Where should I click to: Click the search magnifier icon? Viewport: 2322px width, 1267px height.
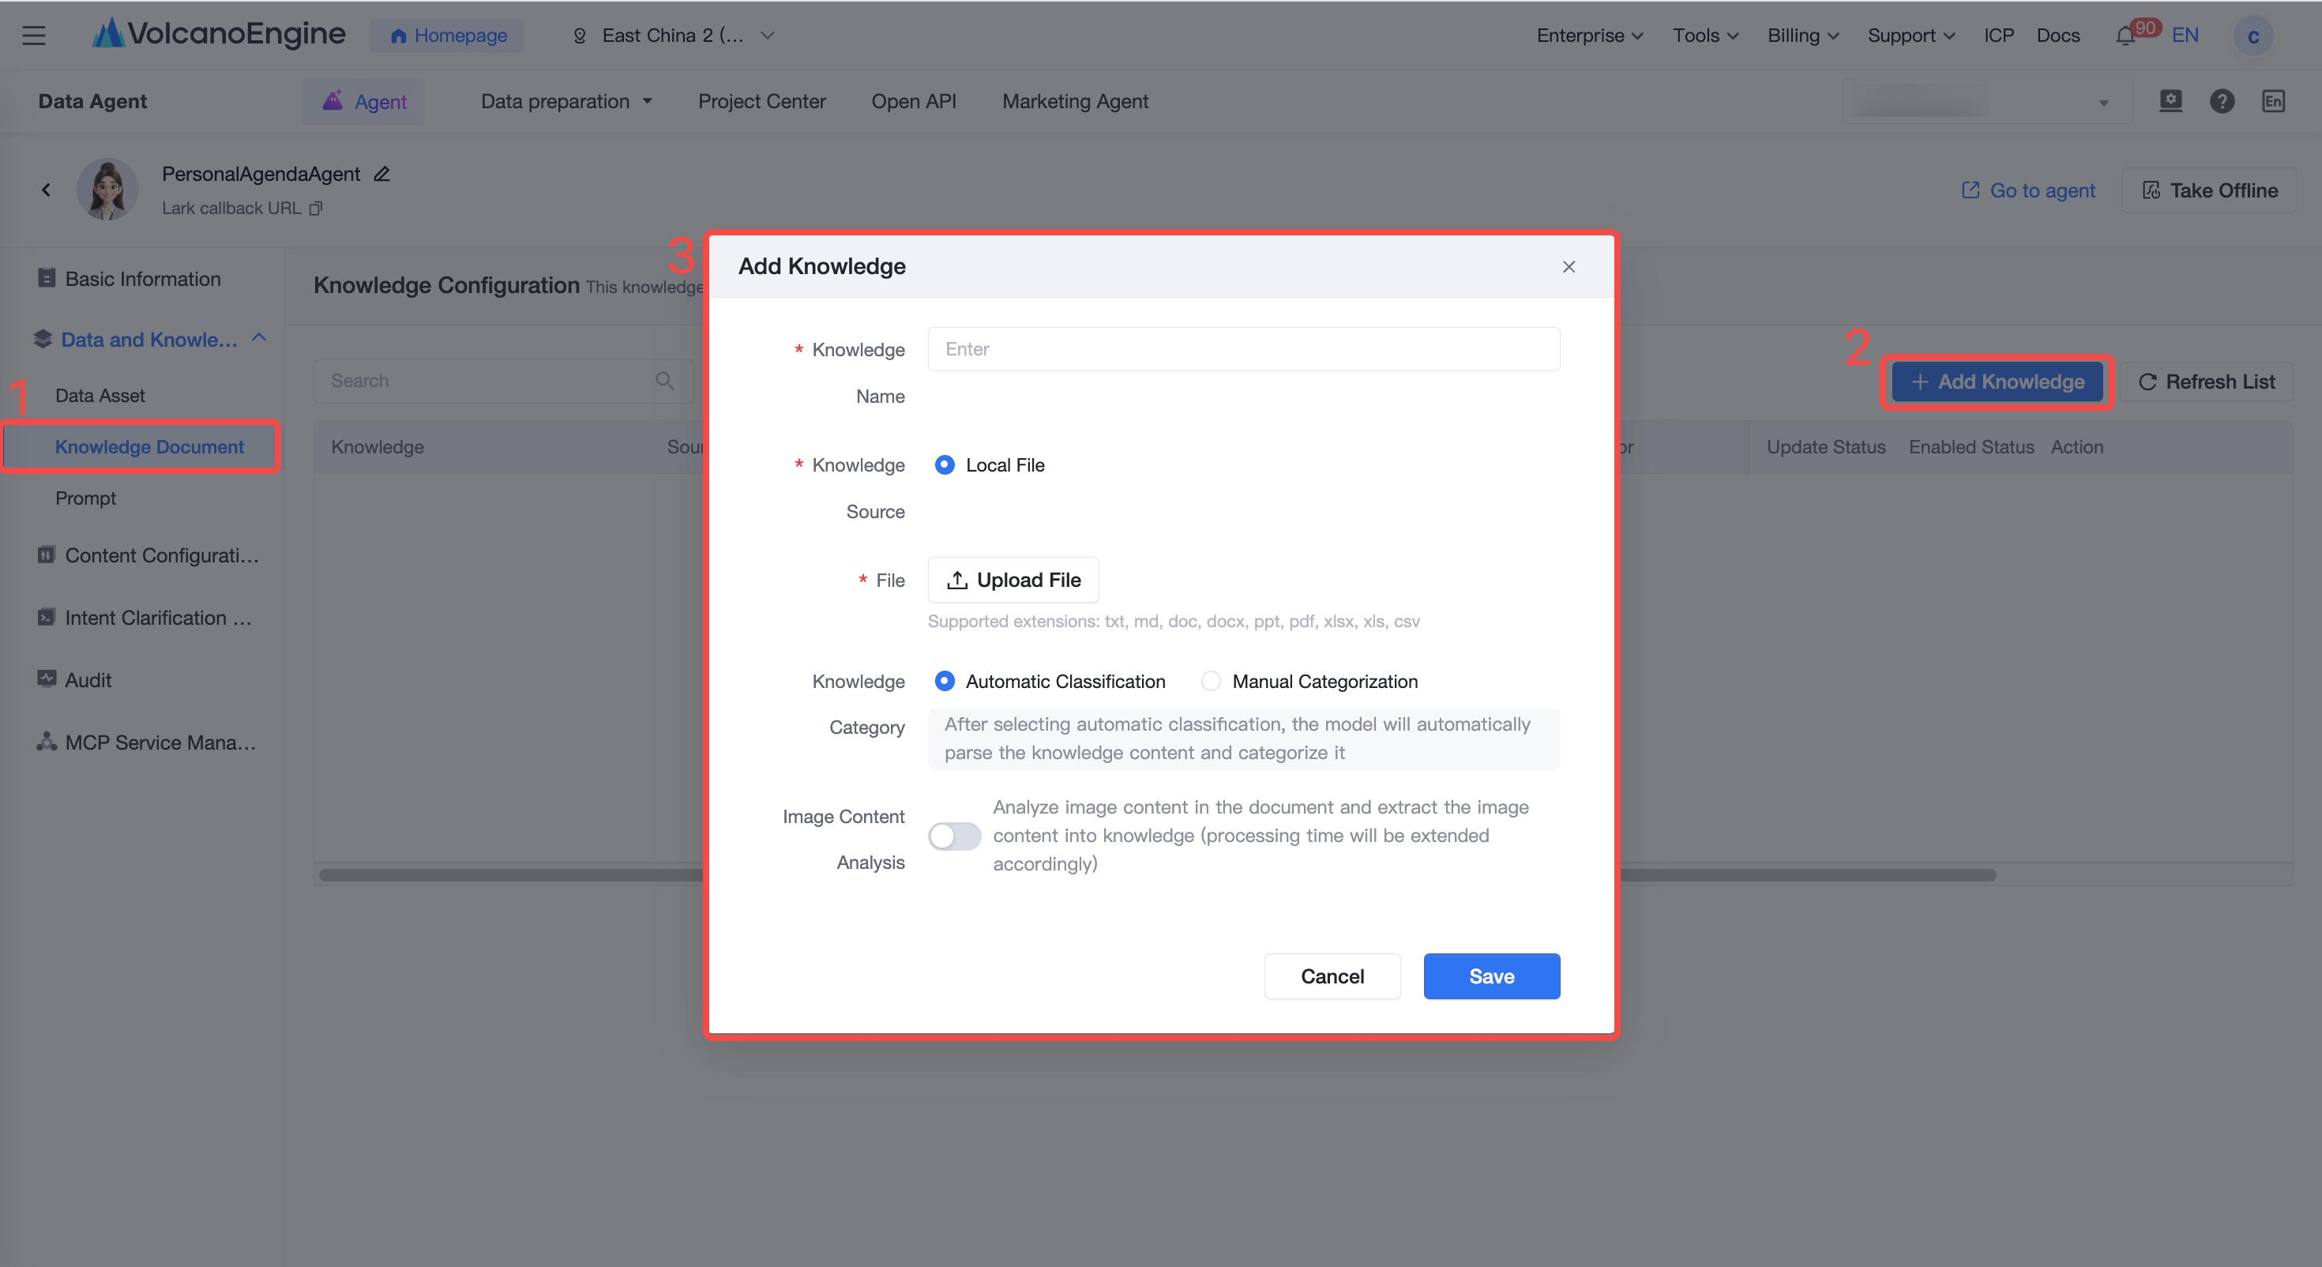pyautogui.click(x=664, y=381)
